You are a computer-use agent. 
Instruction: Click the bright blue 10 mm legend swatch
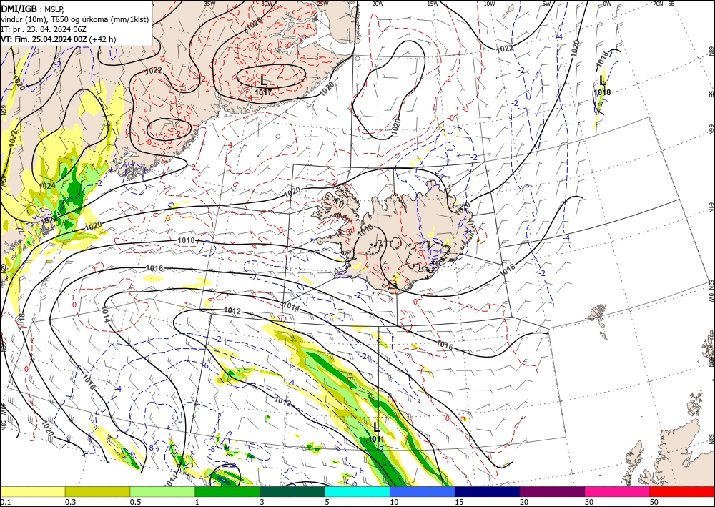pos(423,491)
